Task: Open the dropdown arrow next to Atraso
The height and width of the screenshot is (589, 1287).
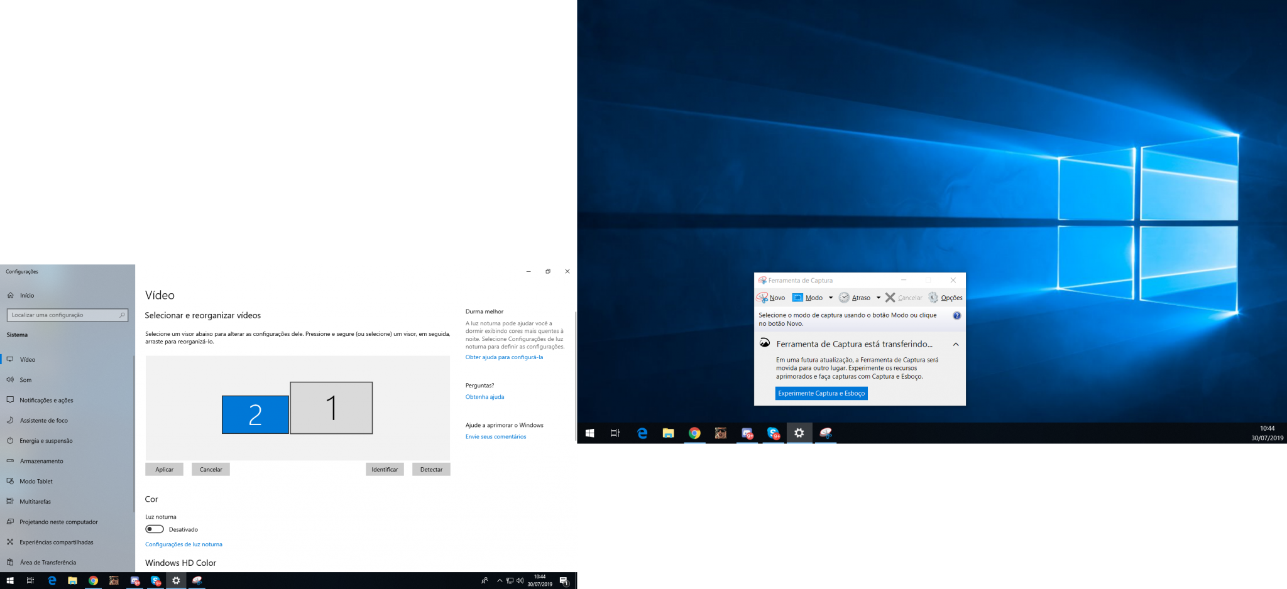Action: (x=879, y=298)
